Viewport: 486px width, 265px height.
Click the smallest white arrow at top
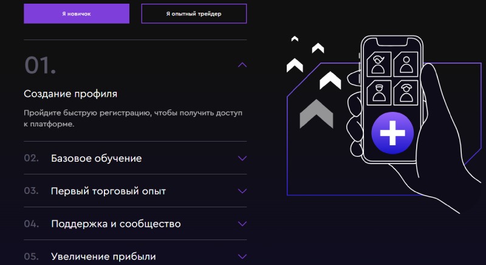[x=295, y=39]
